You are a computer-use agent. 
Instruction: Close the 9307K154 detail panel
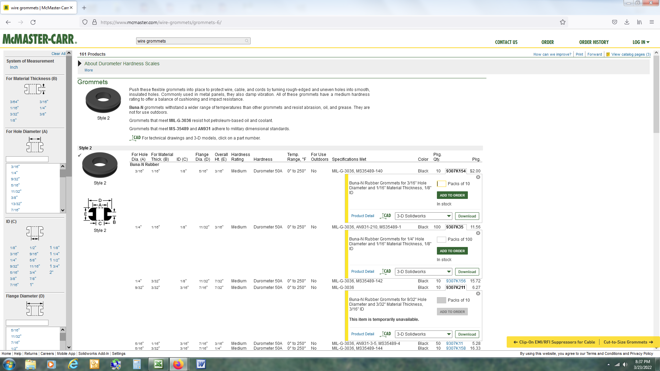pos(478,177)
